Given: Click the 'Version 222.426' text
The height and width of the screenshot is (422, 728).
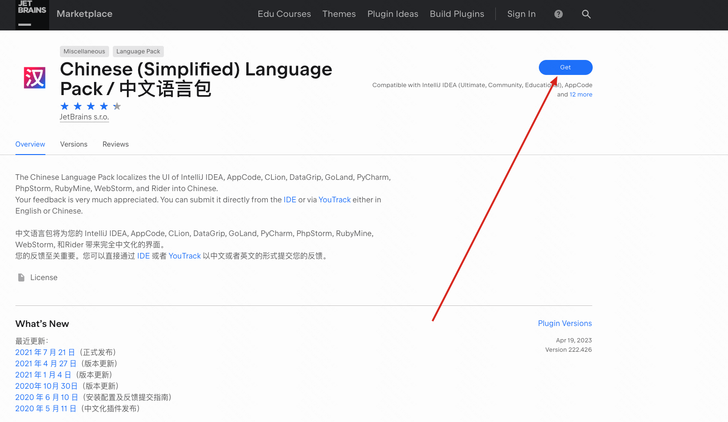Looking at the screenshot, I should pos(568,350).
